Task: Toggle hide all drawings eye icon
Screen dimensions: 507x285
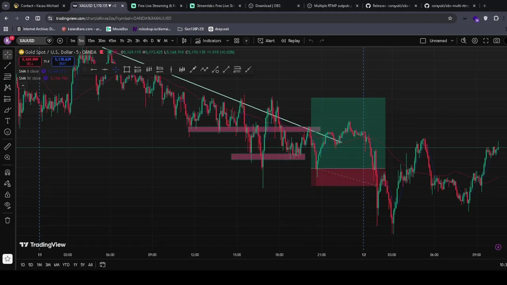Action: tap(8, 205)
